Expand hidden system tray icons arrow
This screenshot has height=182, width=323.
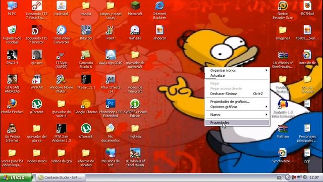coord(287,177)
